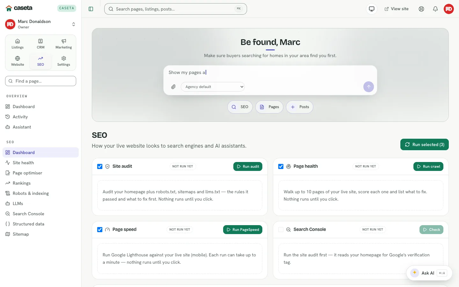Open the Website section

[18, 61]
